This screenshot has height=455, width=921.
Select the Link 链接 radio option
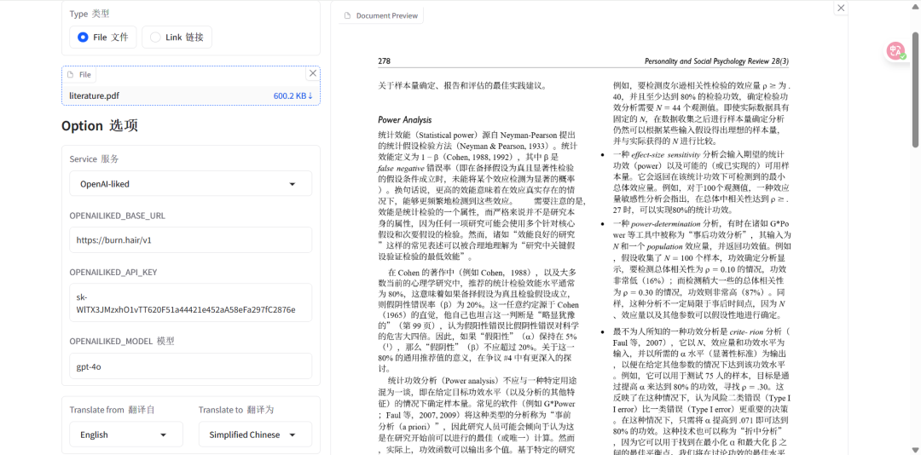click(155, 37)
